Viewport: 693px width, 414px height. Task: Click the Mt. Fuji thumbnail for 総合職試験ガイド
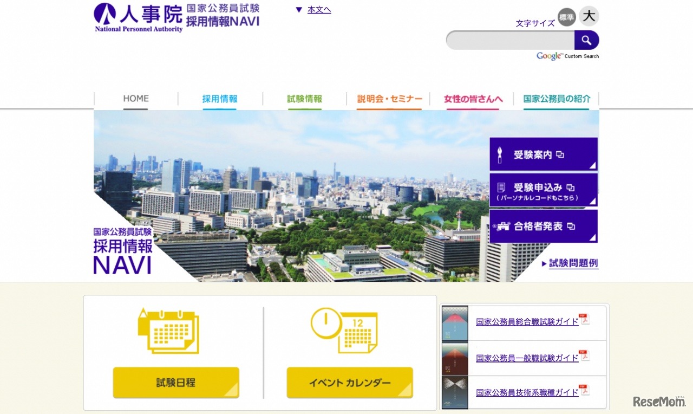tap(455, 323)
